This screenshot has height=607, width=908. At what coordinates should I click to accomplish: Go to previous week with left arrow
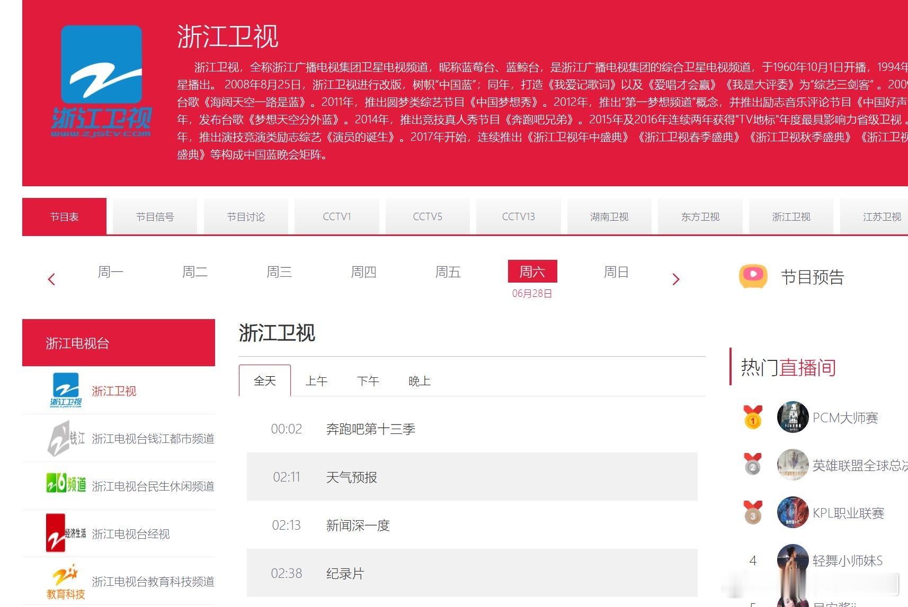(x=51, y=279)
